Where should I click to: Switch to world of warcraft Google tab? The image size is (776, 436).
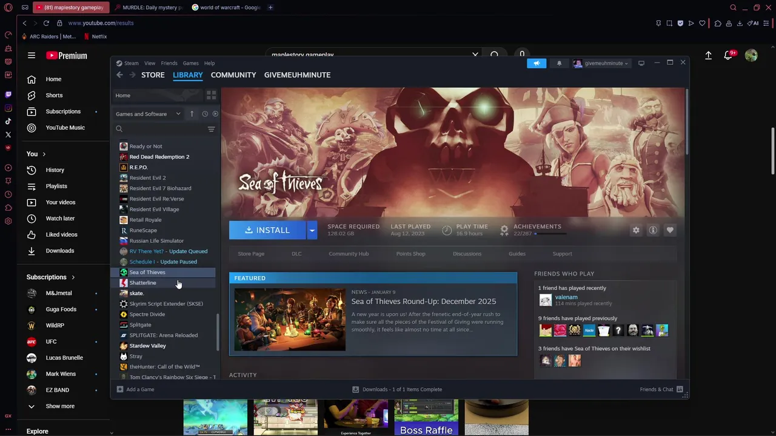226,8
